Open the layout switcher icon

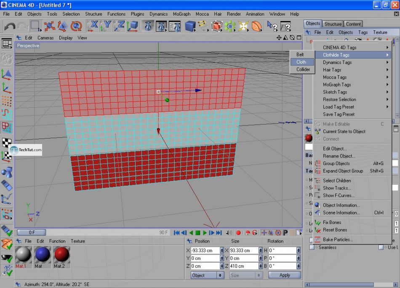7,44
